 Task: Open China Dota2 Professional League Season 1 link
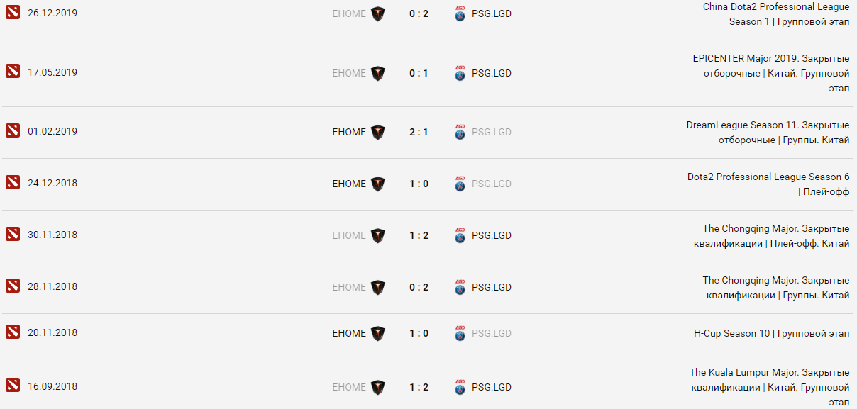coord(775,13)
